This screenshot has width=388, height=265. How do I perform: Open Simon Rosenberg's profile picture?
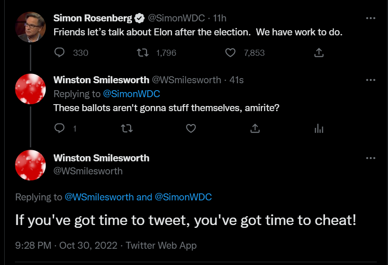tap(30, 27)
